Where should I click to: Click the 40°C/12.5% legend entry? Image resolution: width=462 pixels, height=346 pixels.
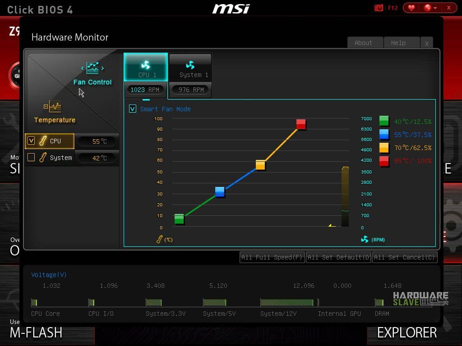413,122
